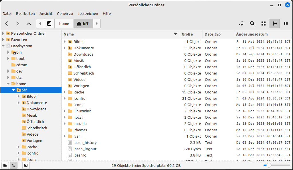
Task: Expand the boot folder in the tree
Action: (8, 58)
